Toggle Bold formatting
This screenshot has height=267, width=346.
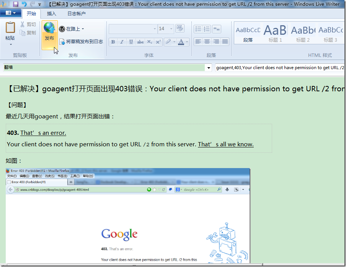point(113,42)
